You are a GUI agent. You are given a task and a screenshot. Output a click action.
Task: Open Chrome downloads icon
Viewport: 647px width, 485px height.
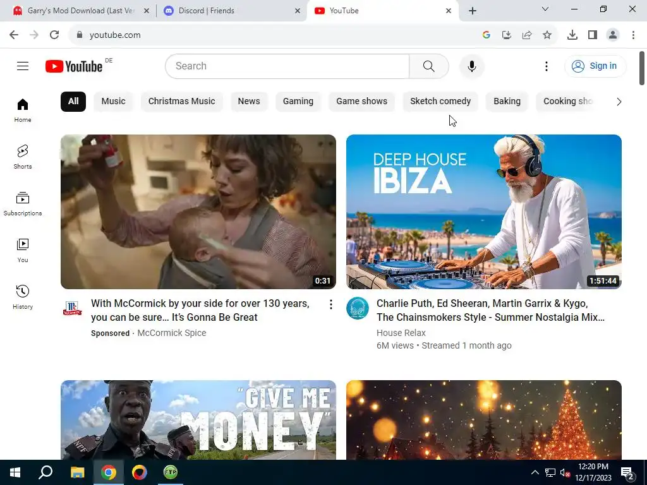[572, 35]
